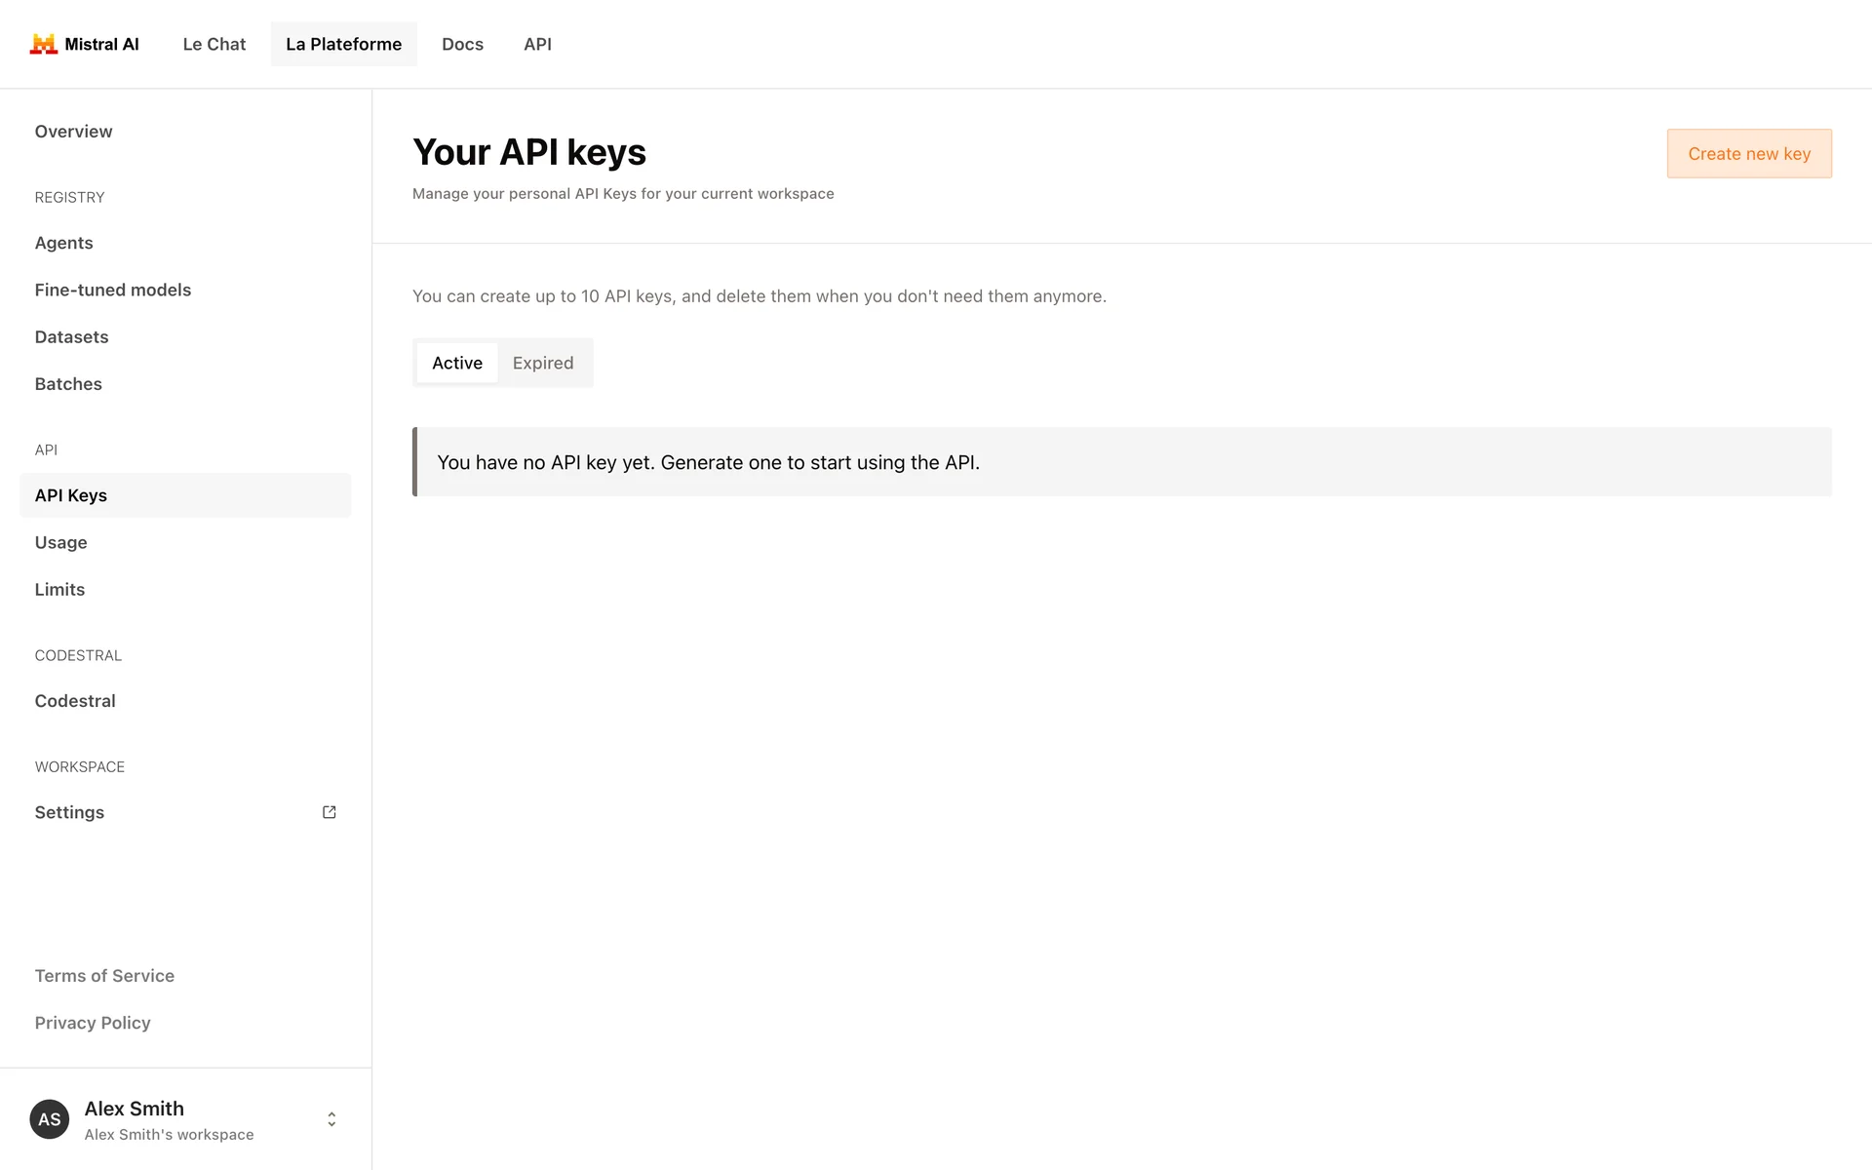Select the Active keys tab

click(457, 363)
